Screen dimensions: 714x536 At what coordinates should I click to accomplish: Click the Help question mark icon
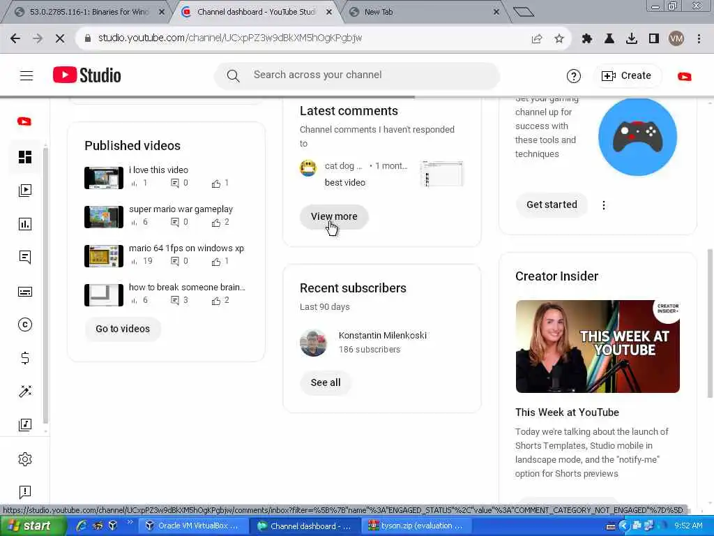[574, 76]
